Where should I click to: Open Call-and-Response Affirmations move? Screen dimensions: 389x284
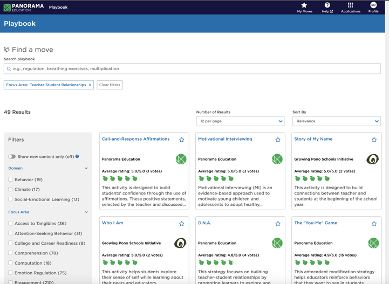coord(136,139)
